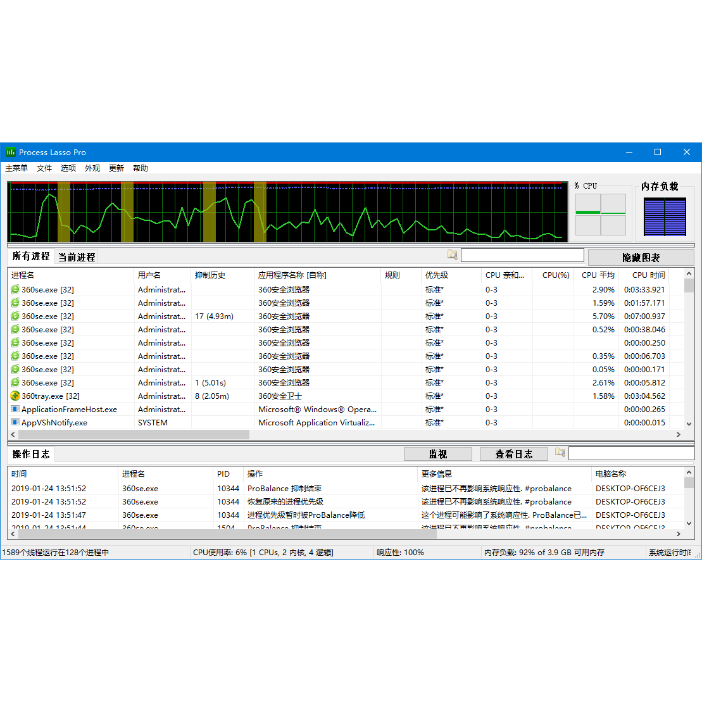Click the 查看日志 button
This screenshot has height=702, width=702.
pyautogui.click(x=513, y=454)
